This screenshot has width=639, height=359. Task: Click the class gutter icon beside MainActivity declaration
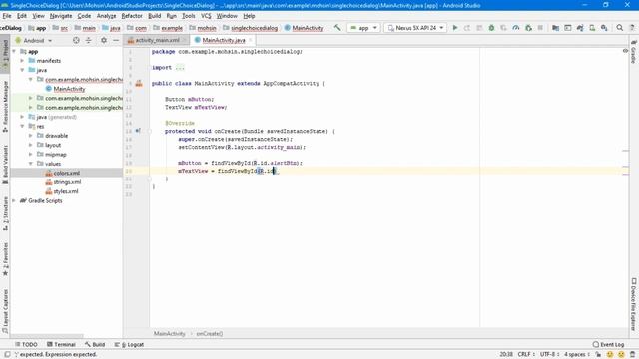[x=139, y=83]
